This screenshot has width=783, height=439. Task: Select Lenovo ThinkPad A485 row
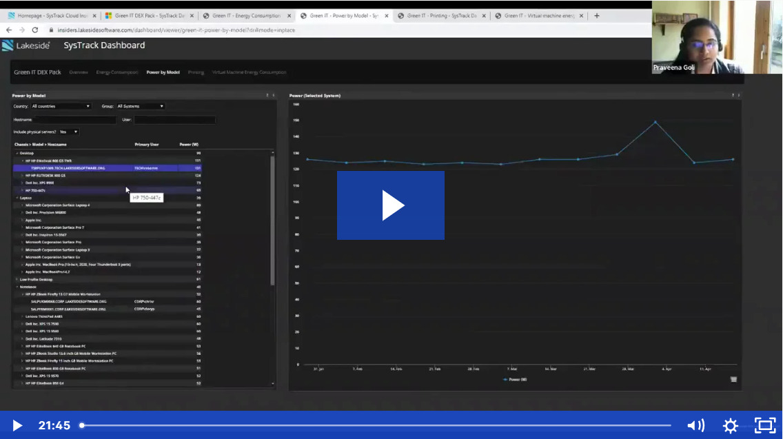point(108,316)
